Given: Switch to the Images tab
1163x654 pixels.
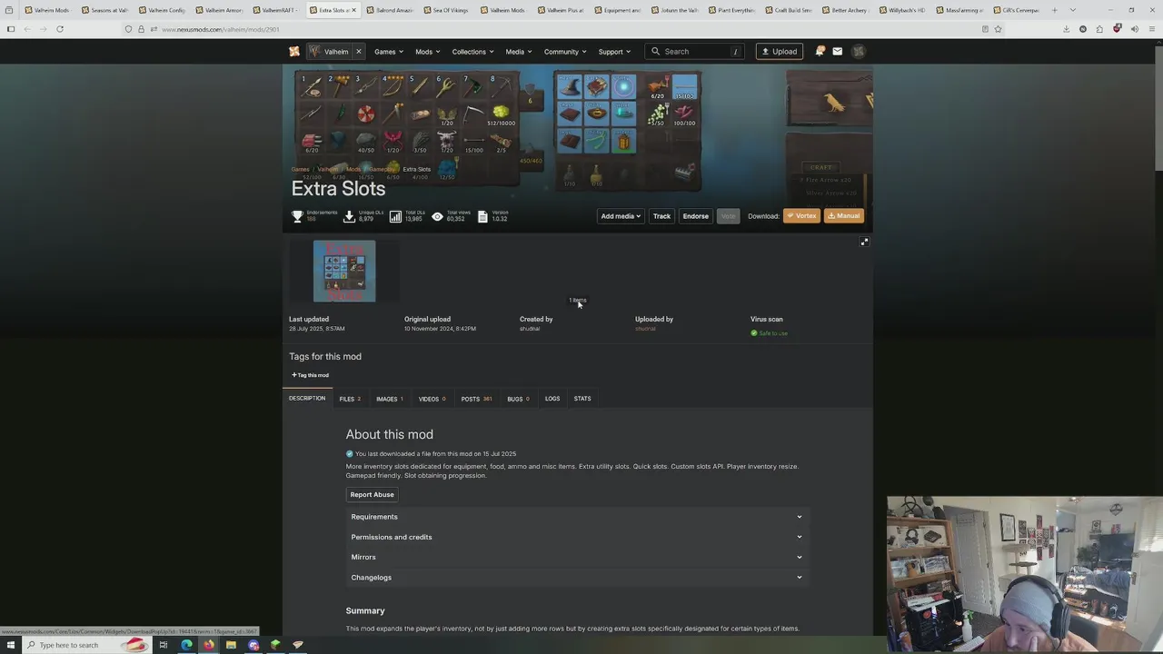Looking at the screenshot, I should point(390,399).
